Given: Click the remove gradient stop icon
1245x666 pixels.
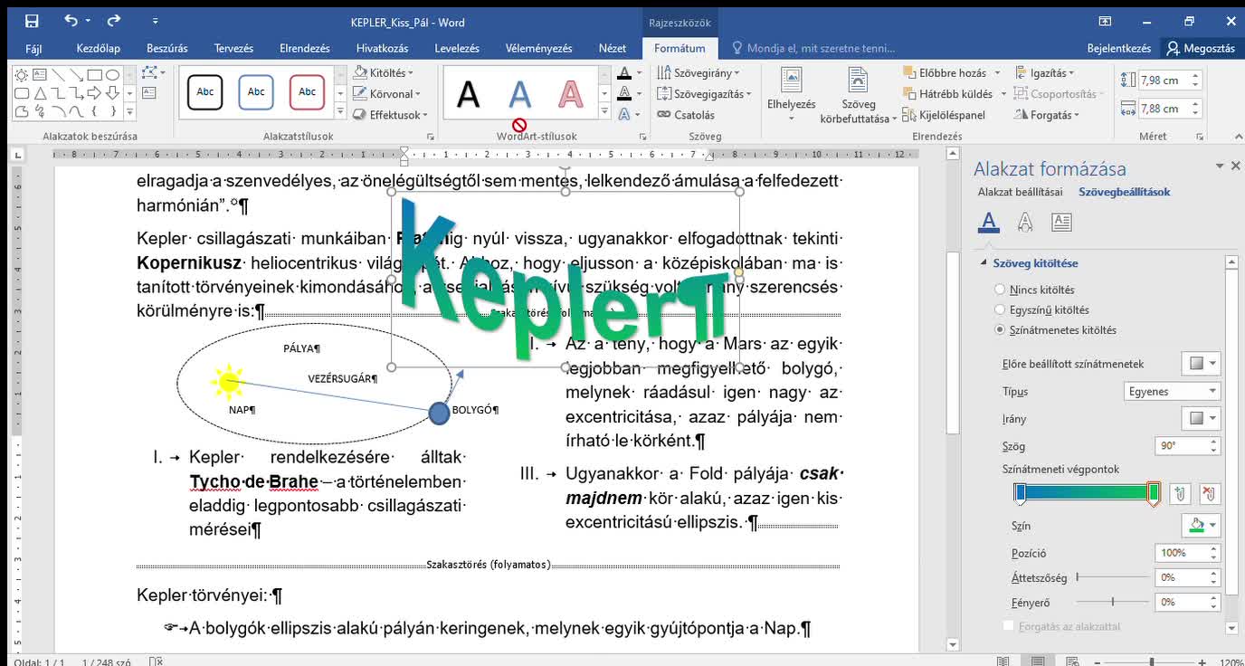Looking at the screenshot, I should click(x=1210, y=494).
